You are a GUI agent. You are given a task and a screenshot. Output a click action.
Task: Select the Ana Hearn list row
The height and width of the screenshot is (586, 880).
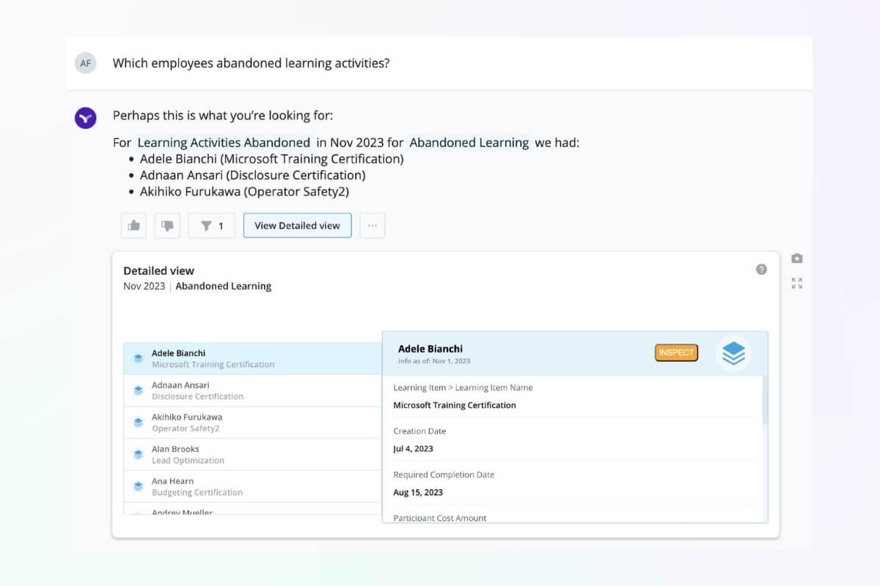(x=253, y=486)
